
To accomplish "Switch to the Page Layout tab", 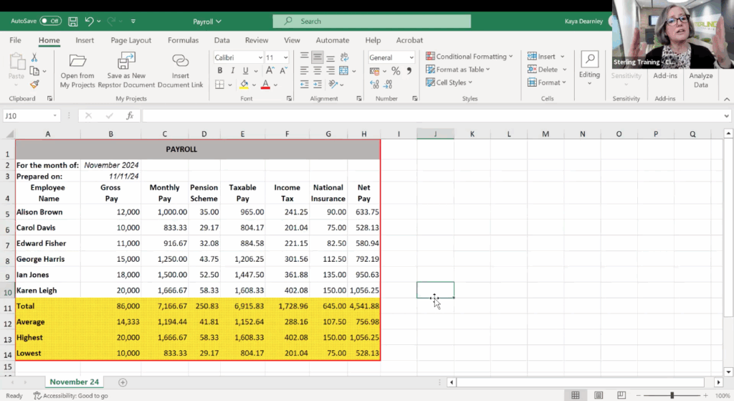I will click(130, 40).
